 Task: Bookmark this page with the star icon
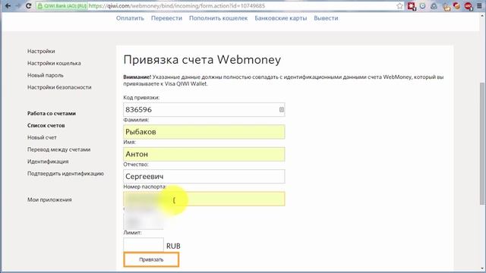click(x=400, y=6)
